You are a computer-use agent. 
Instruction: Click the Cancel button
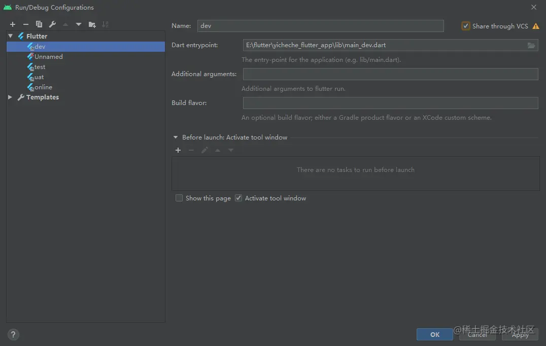(477, 334)
